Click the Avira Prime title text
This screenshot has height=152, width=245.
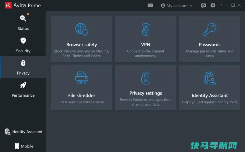[x=27, y=5]
